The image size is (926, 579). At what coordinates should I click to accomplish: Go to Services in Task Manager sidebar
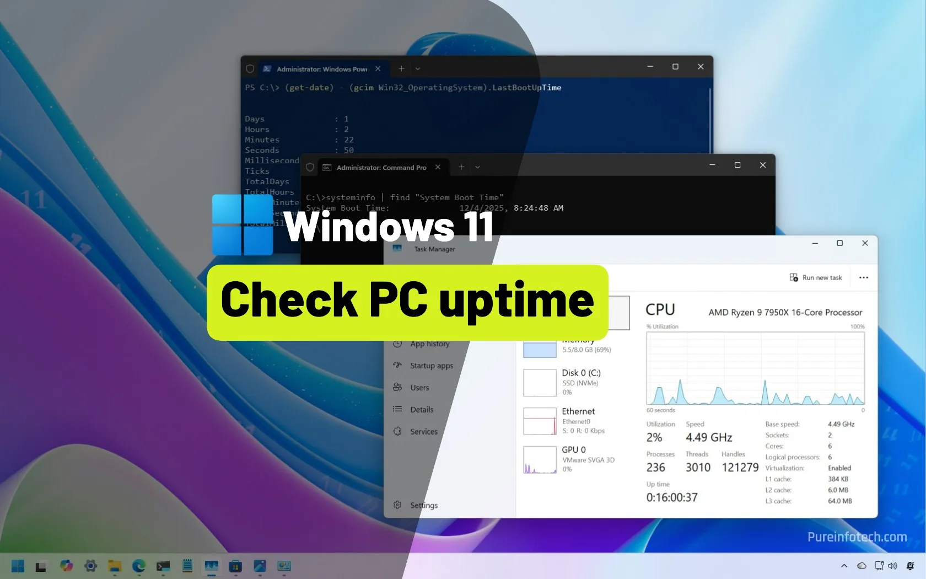[423, 432]
